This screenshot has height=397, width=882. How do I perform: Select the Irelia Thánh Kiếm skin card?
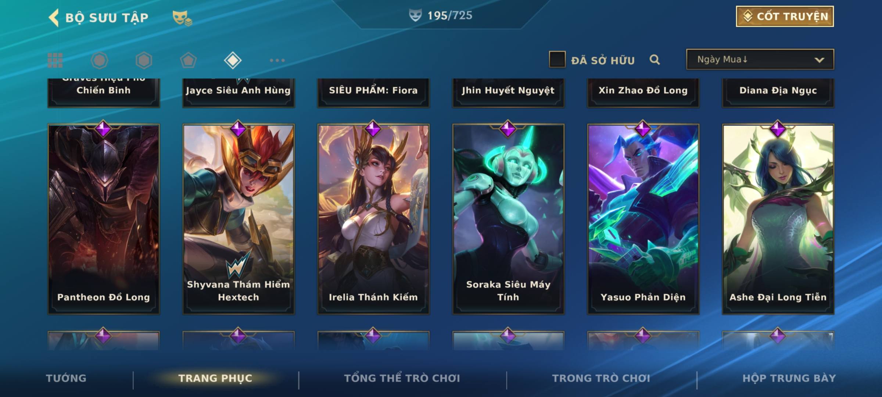373,219
